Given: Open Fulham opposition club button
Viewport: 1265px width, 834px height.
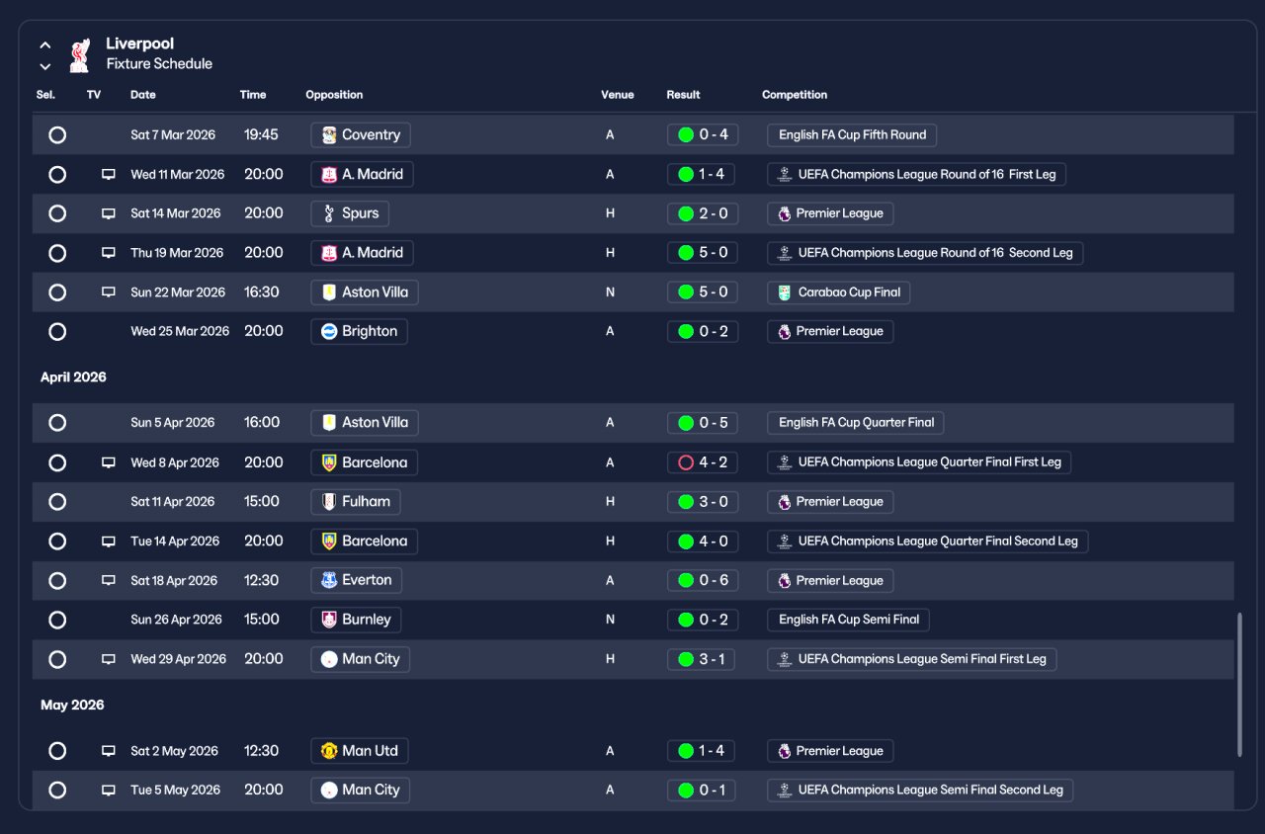Looking at the screenshot, I should click(356, 501).
